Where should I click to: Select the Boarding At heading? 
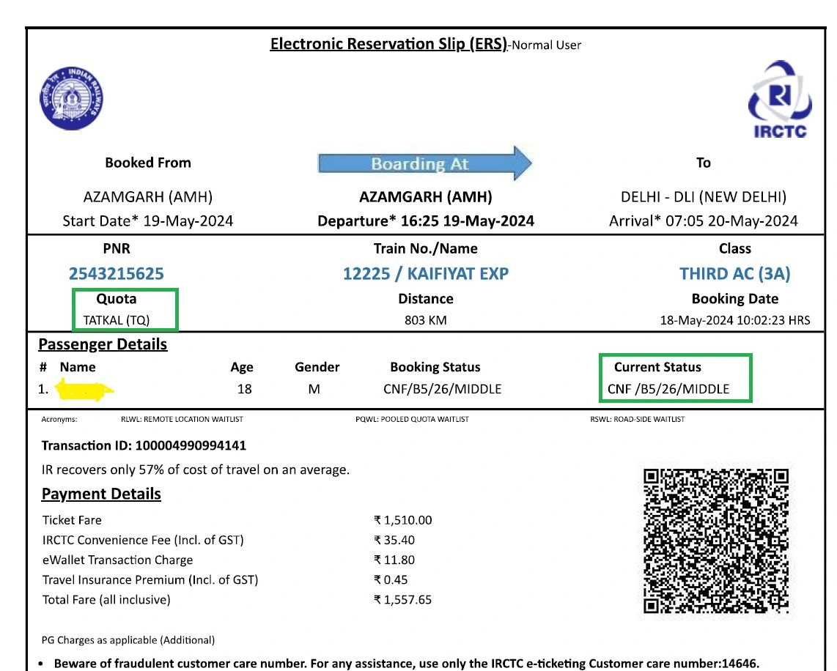tap(420, 164)
